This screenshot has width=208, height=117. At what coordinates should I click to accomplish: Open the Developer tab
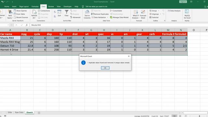tap(67, 6)
